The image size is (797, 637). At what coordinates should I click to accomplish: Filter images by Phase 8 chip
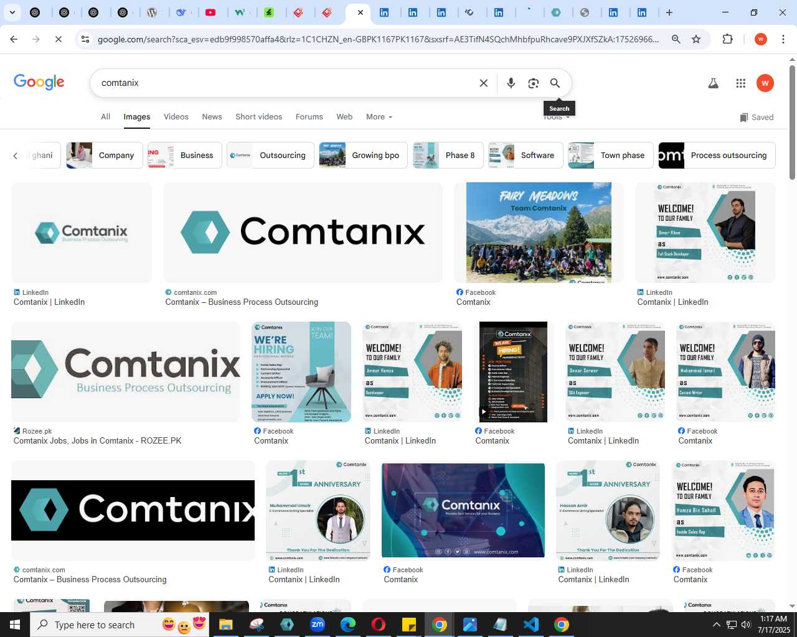pos(448,156)
